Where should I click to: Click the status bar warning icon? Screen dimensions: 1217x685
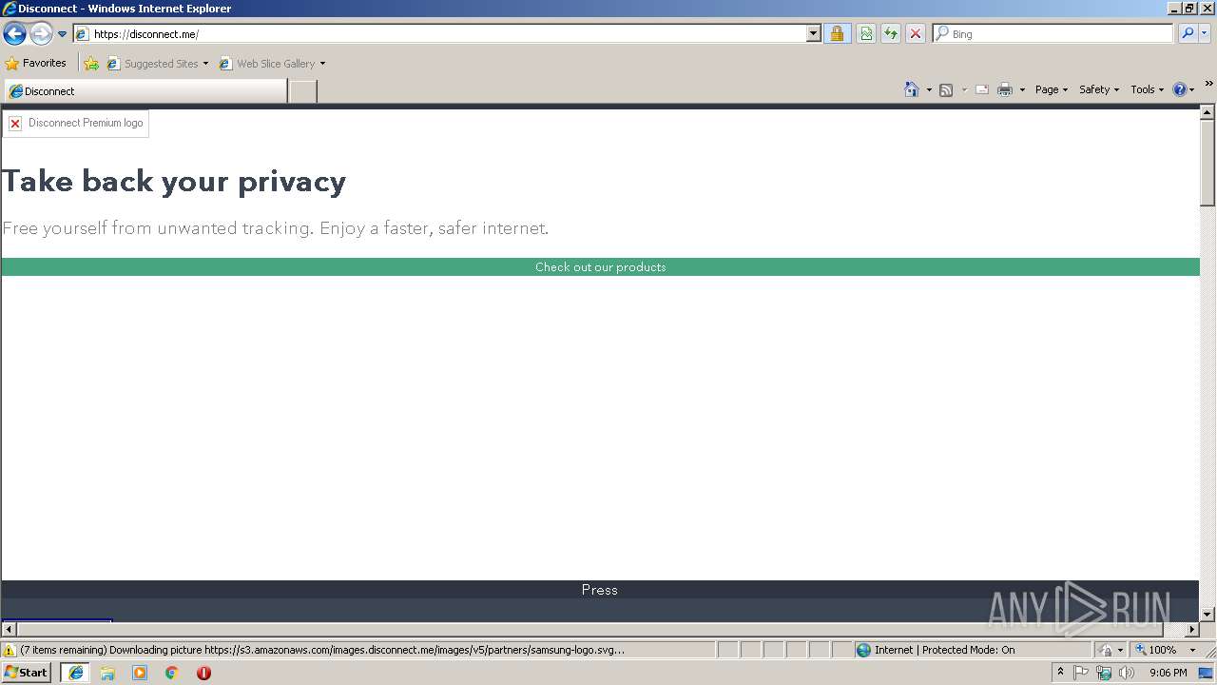(x=10, y=651)
